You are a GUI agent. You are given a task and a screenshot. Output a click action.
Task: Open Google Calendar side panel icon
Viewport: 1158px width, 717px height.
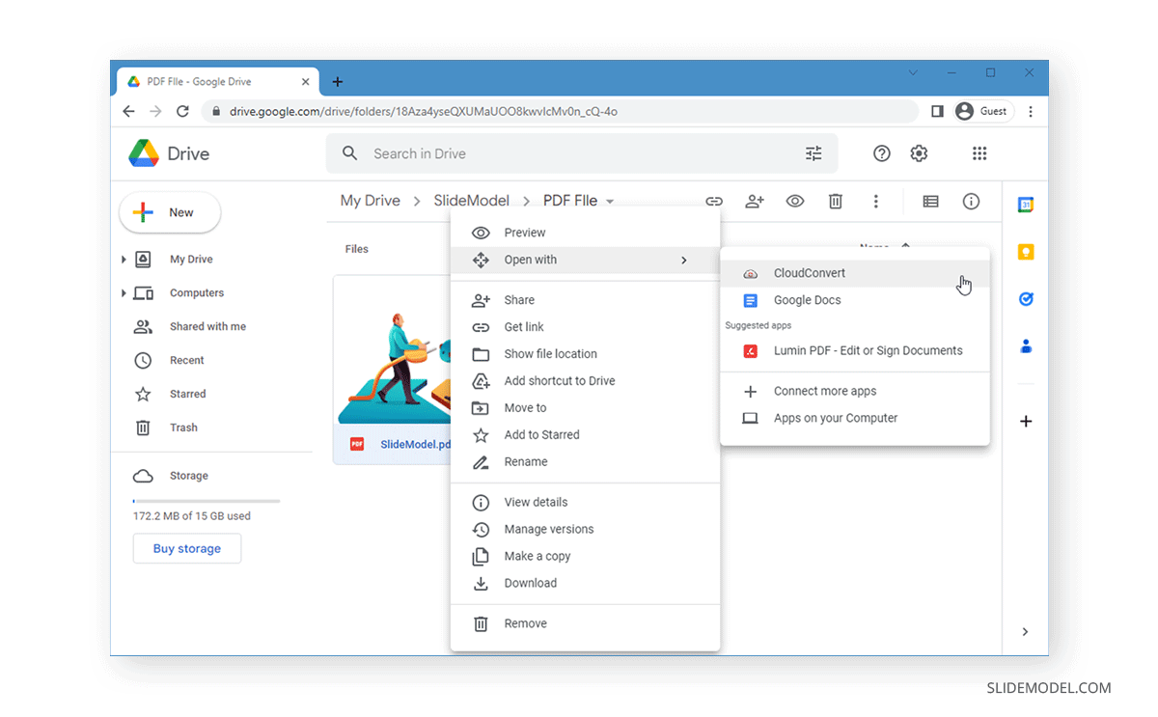[x=1026, y=205]
